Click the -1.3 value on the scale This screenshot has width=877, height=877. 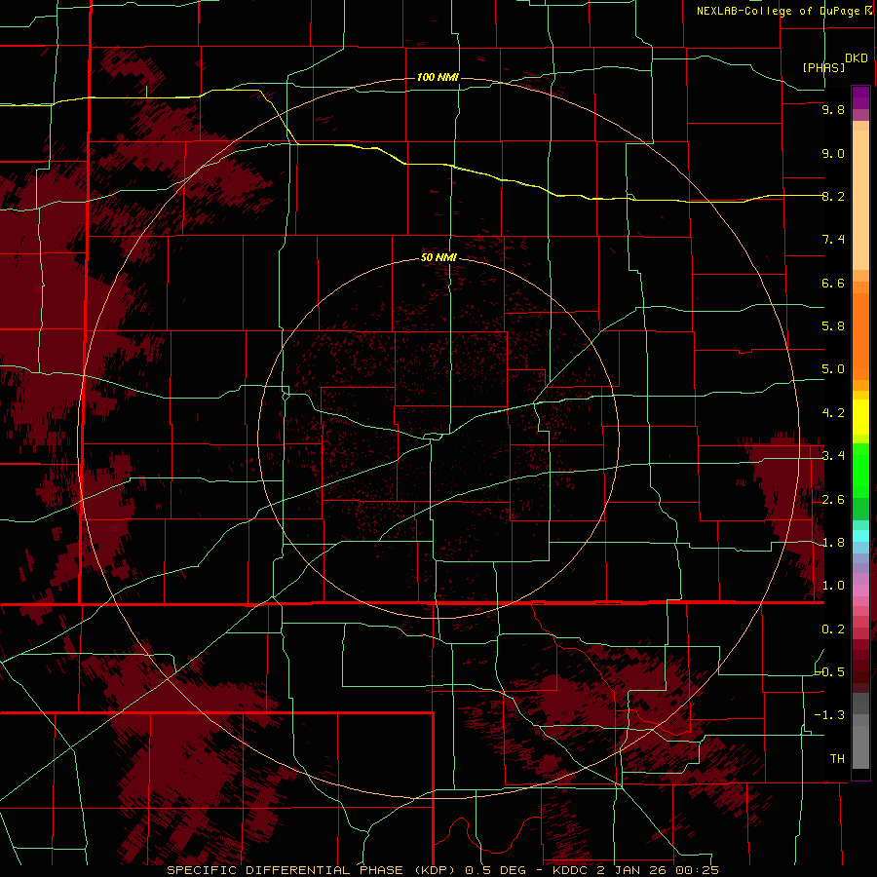[x=829, y=715]
